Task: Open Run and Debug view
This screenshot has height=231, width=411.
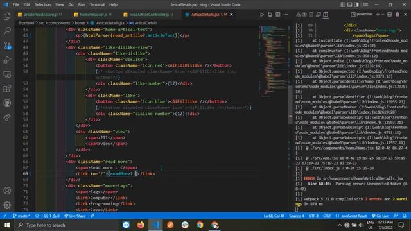Action: (7, 60)
